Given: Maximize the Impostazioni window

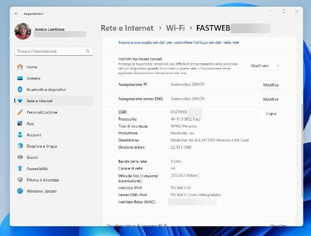Looking at the screenshot, I should (x=283, y=11).
